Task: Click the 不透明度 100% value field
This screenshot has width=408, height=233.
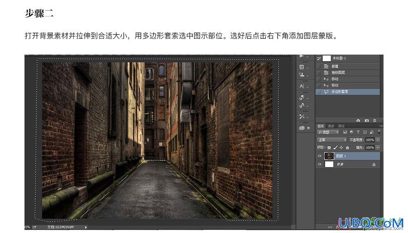Action: (370, 140)
